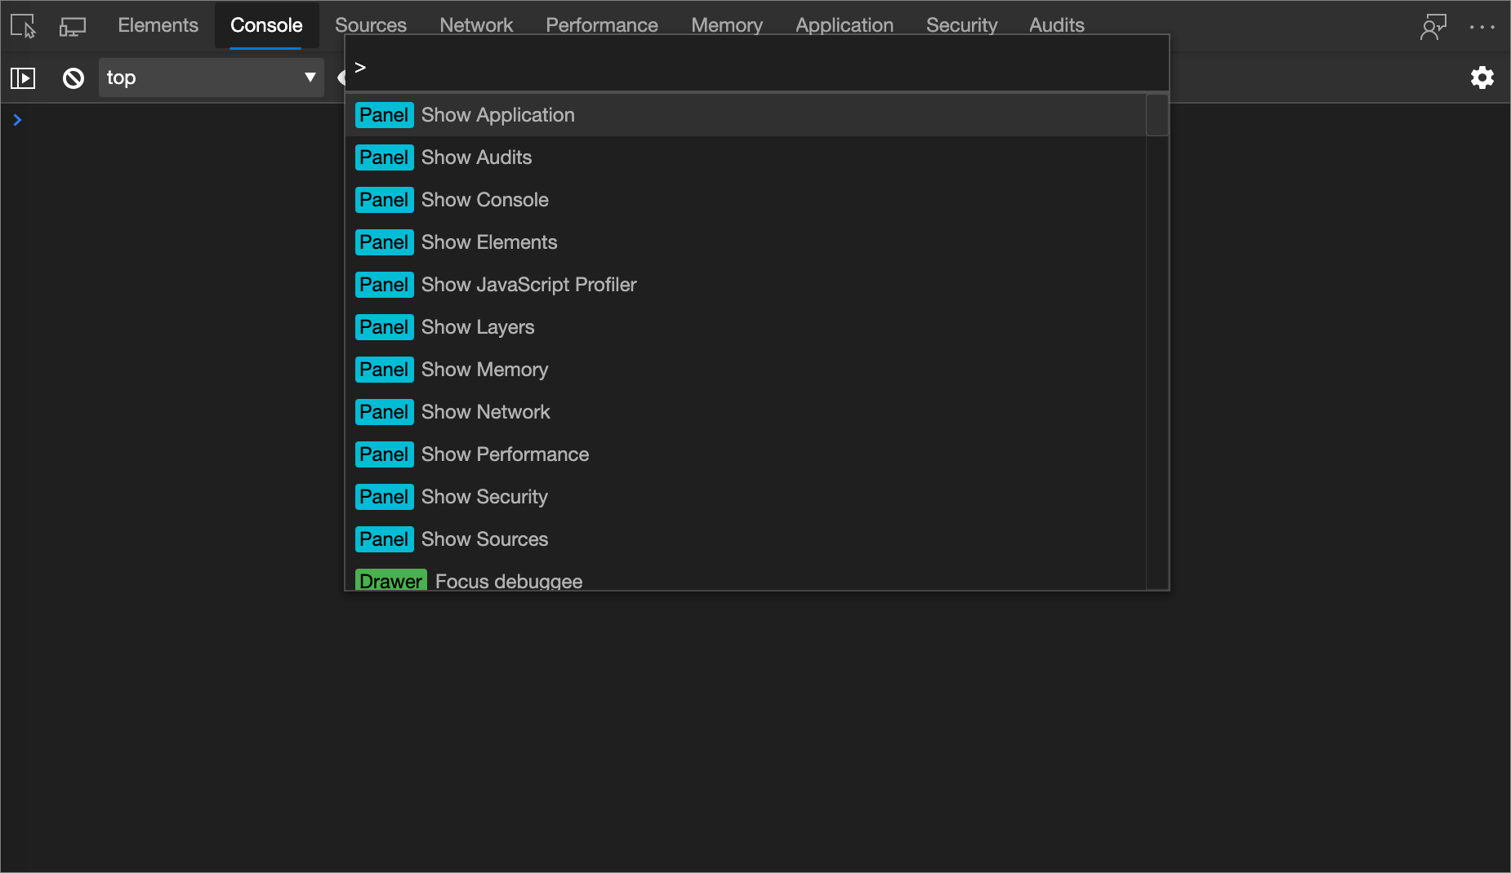The width and height of the screenshot is (1511, 873).
Task: Click the live expression eye icon
Action: pos(344,78)
